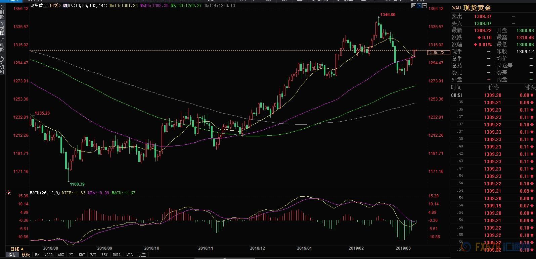Click the 1160.39 low price marker

(77, 184)
